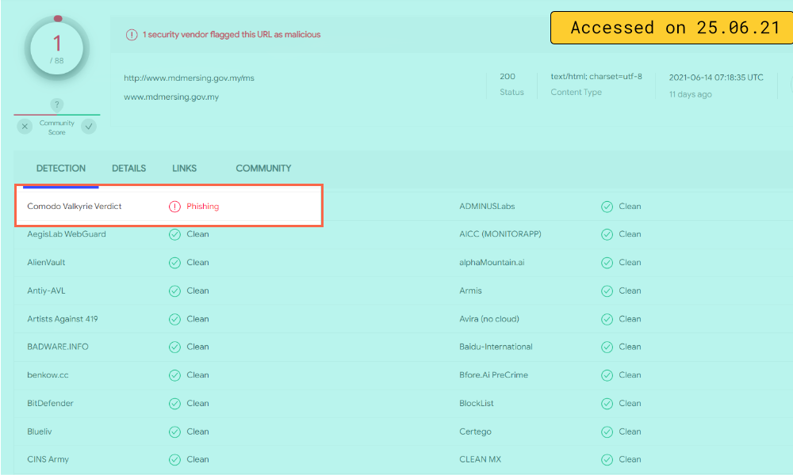Click the Bfore.Ai PreCrime vendor name
793x475 pixels.
(x=493, y=375)
